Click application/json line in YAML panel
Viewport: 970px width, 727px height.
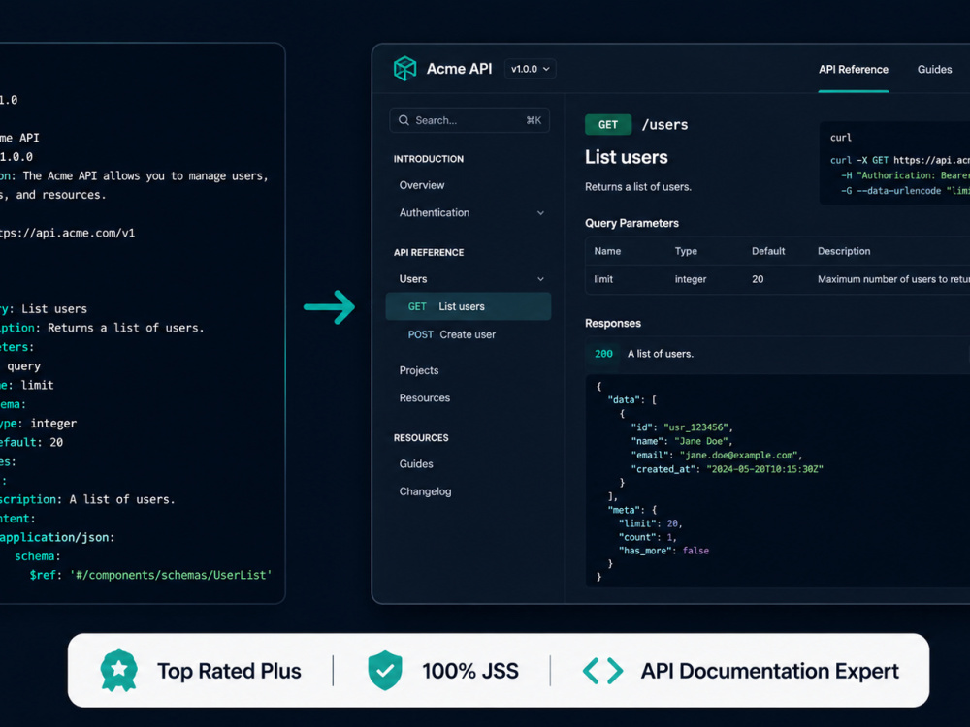tap(57, 538)
